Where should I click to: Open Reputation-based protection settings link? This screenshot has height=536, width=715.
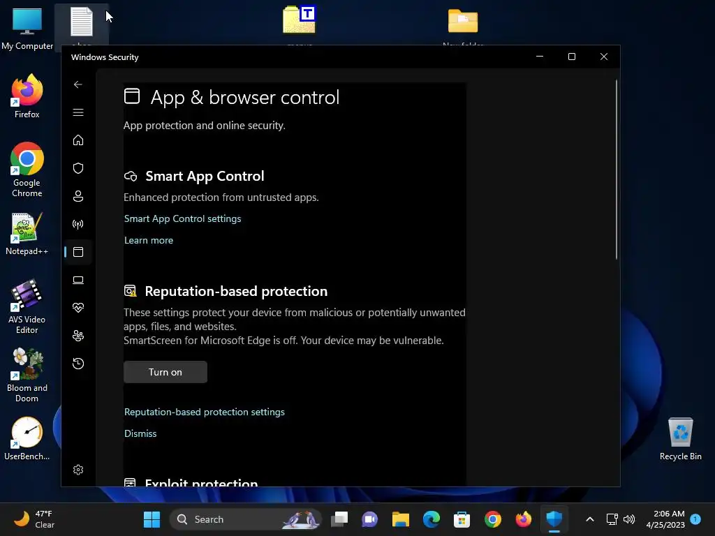205,412
